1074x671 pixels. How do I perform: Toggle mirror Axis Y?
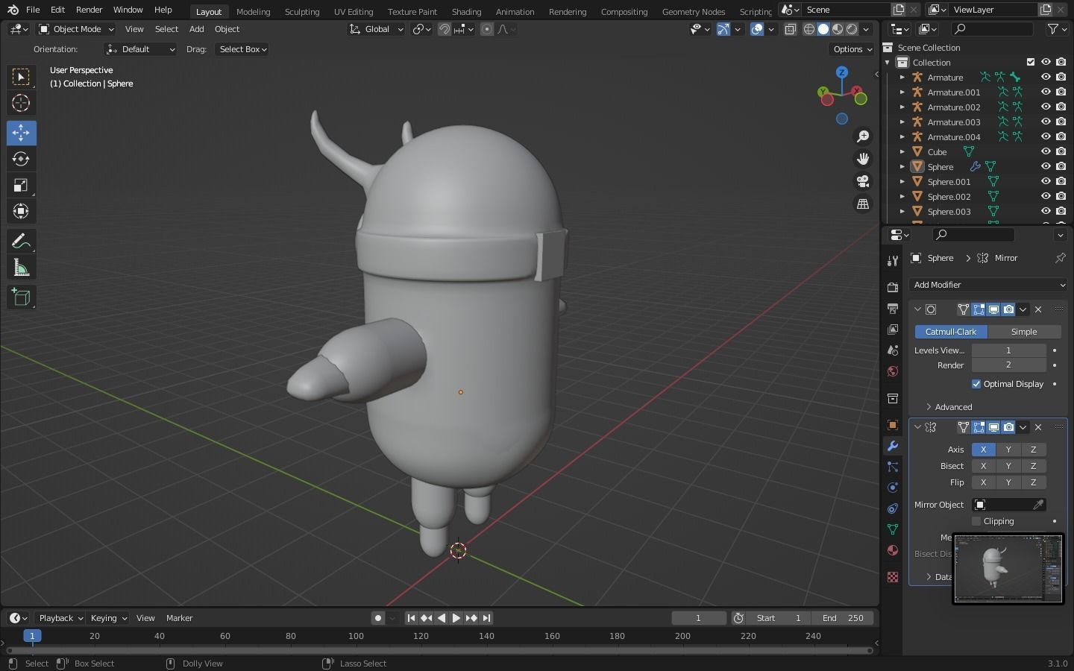click(x=1008, y=450)
